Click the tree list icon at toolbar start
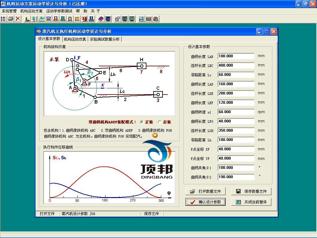 pos(3,19)
